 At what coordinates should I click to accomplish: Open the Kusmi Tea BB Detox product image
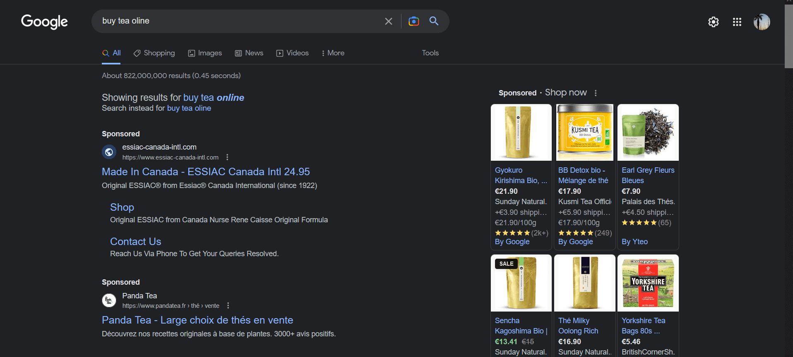click(584, 132)
